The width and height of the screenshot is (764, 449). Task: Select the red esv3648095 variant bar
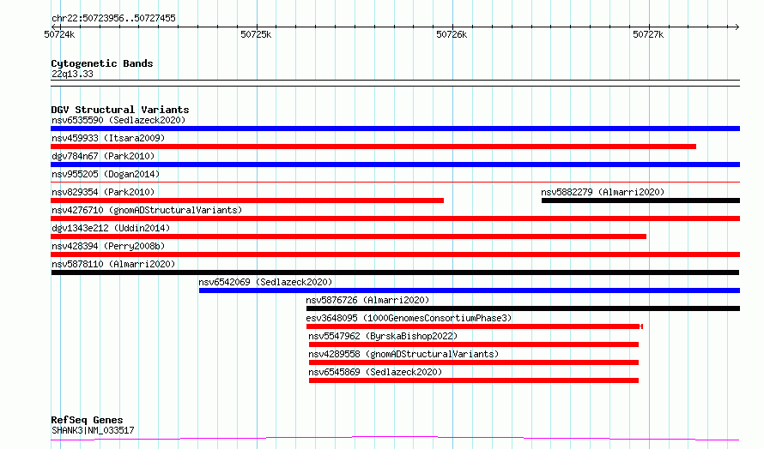click(475, 326)
